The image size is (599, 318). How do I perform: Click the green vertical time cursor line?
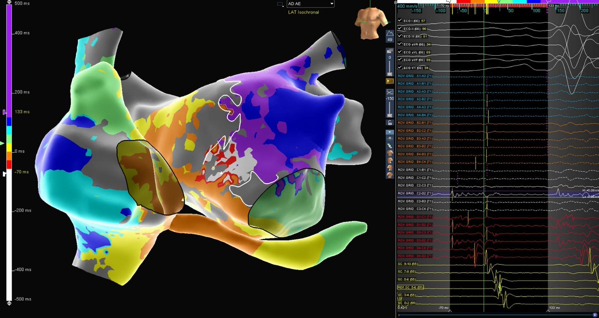click(x=484, y=159)
